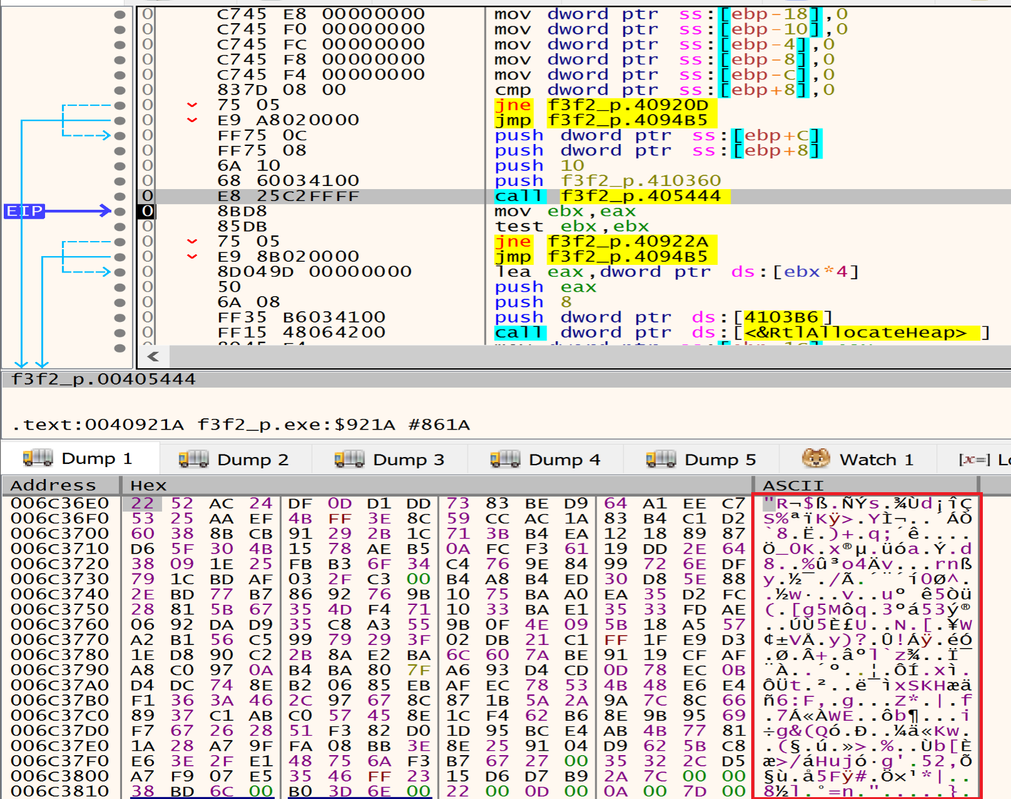Click the blue EIP marker label
The width and height of the screenshot is (1011, 799).
(24, 211)
